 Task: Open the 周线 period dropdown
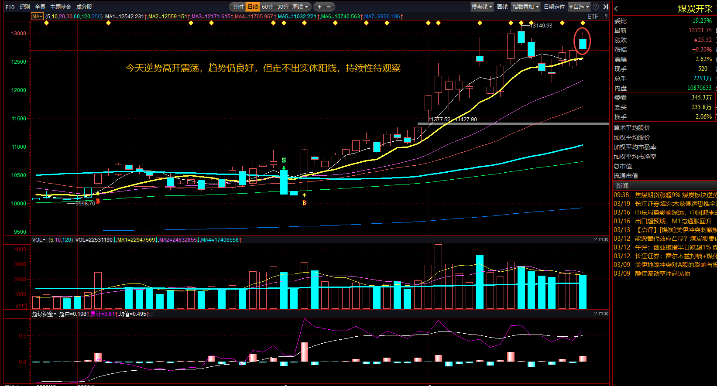[x=300, y=7]
